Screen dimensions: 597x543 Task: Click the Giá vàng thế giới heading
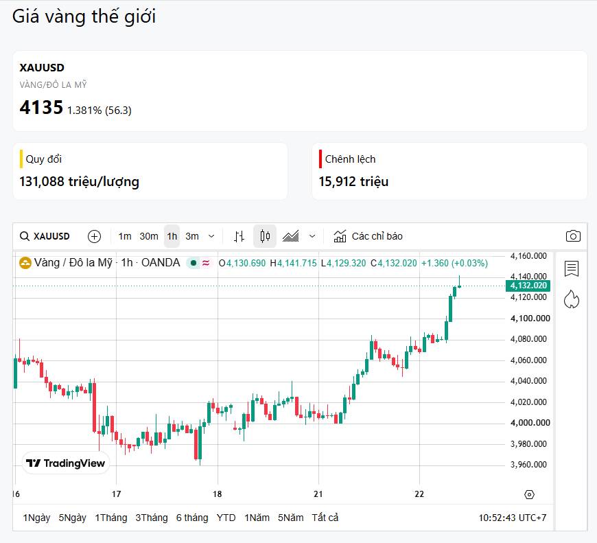pyautogui.click(x=84, y=16)
